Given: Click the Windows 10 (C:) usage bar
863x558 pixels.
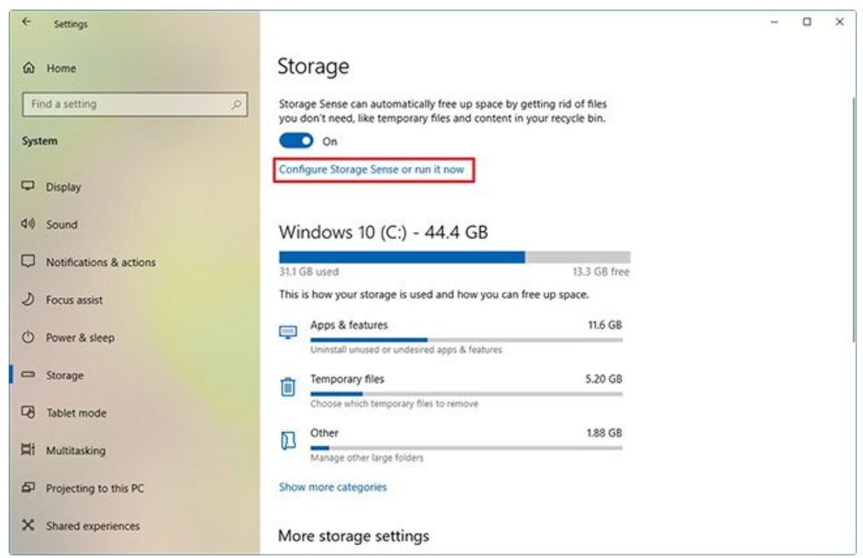Looking at the screenshot, I should (x=454, y=257).
